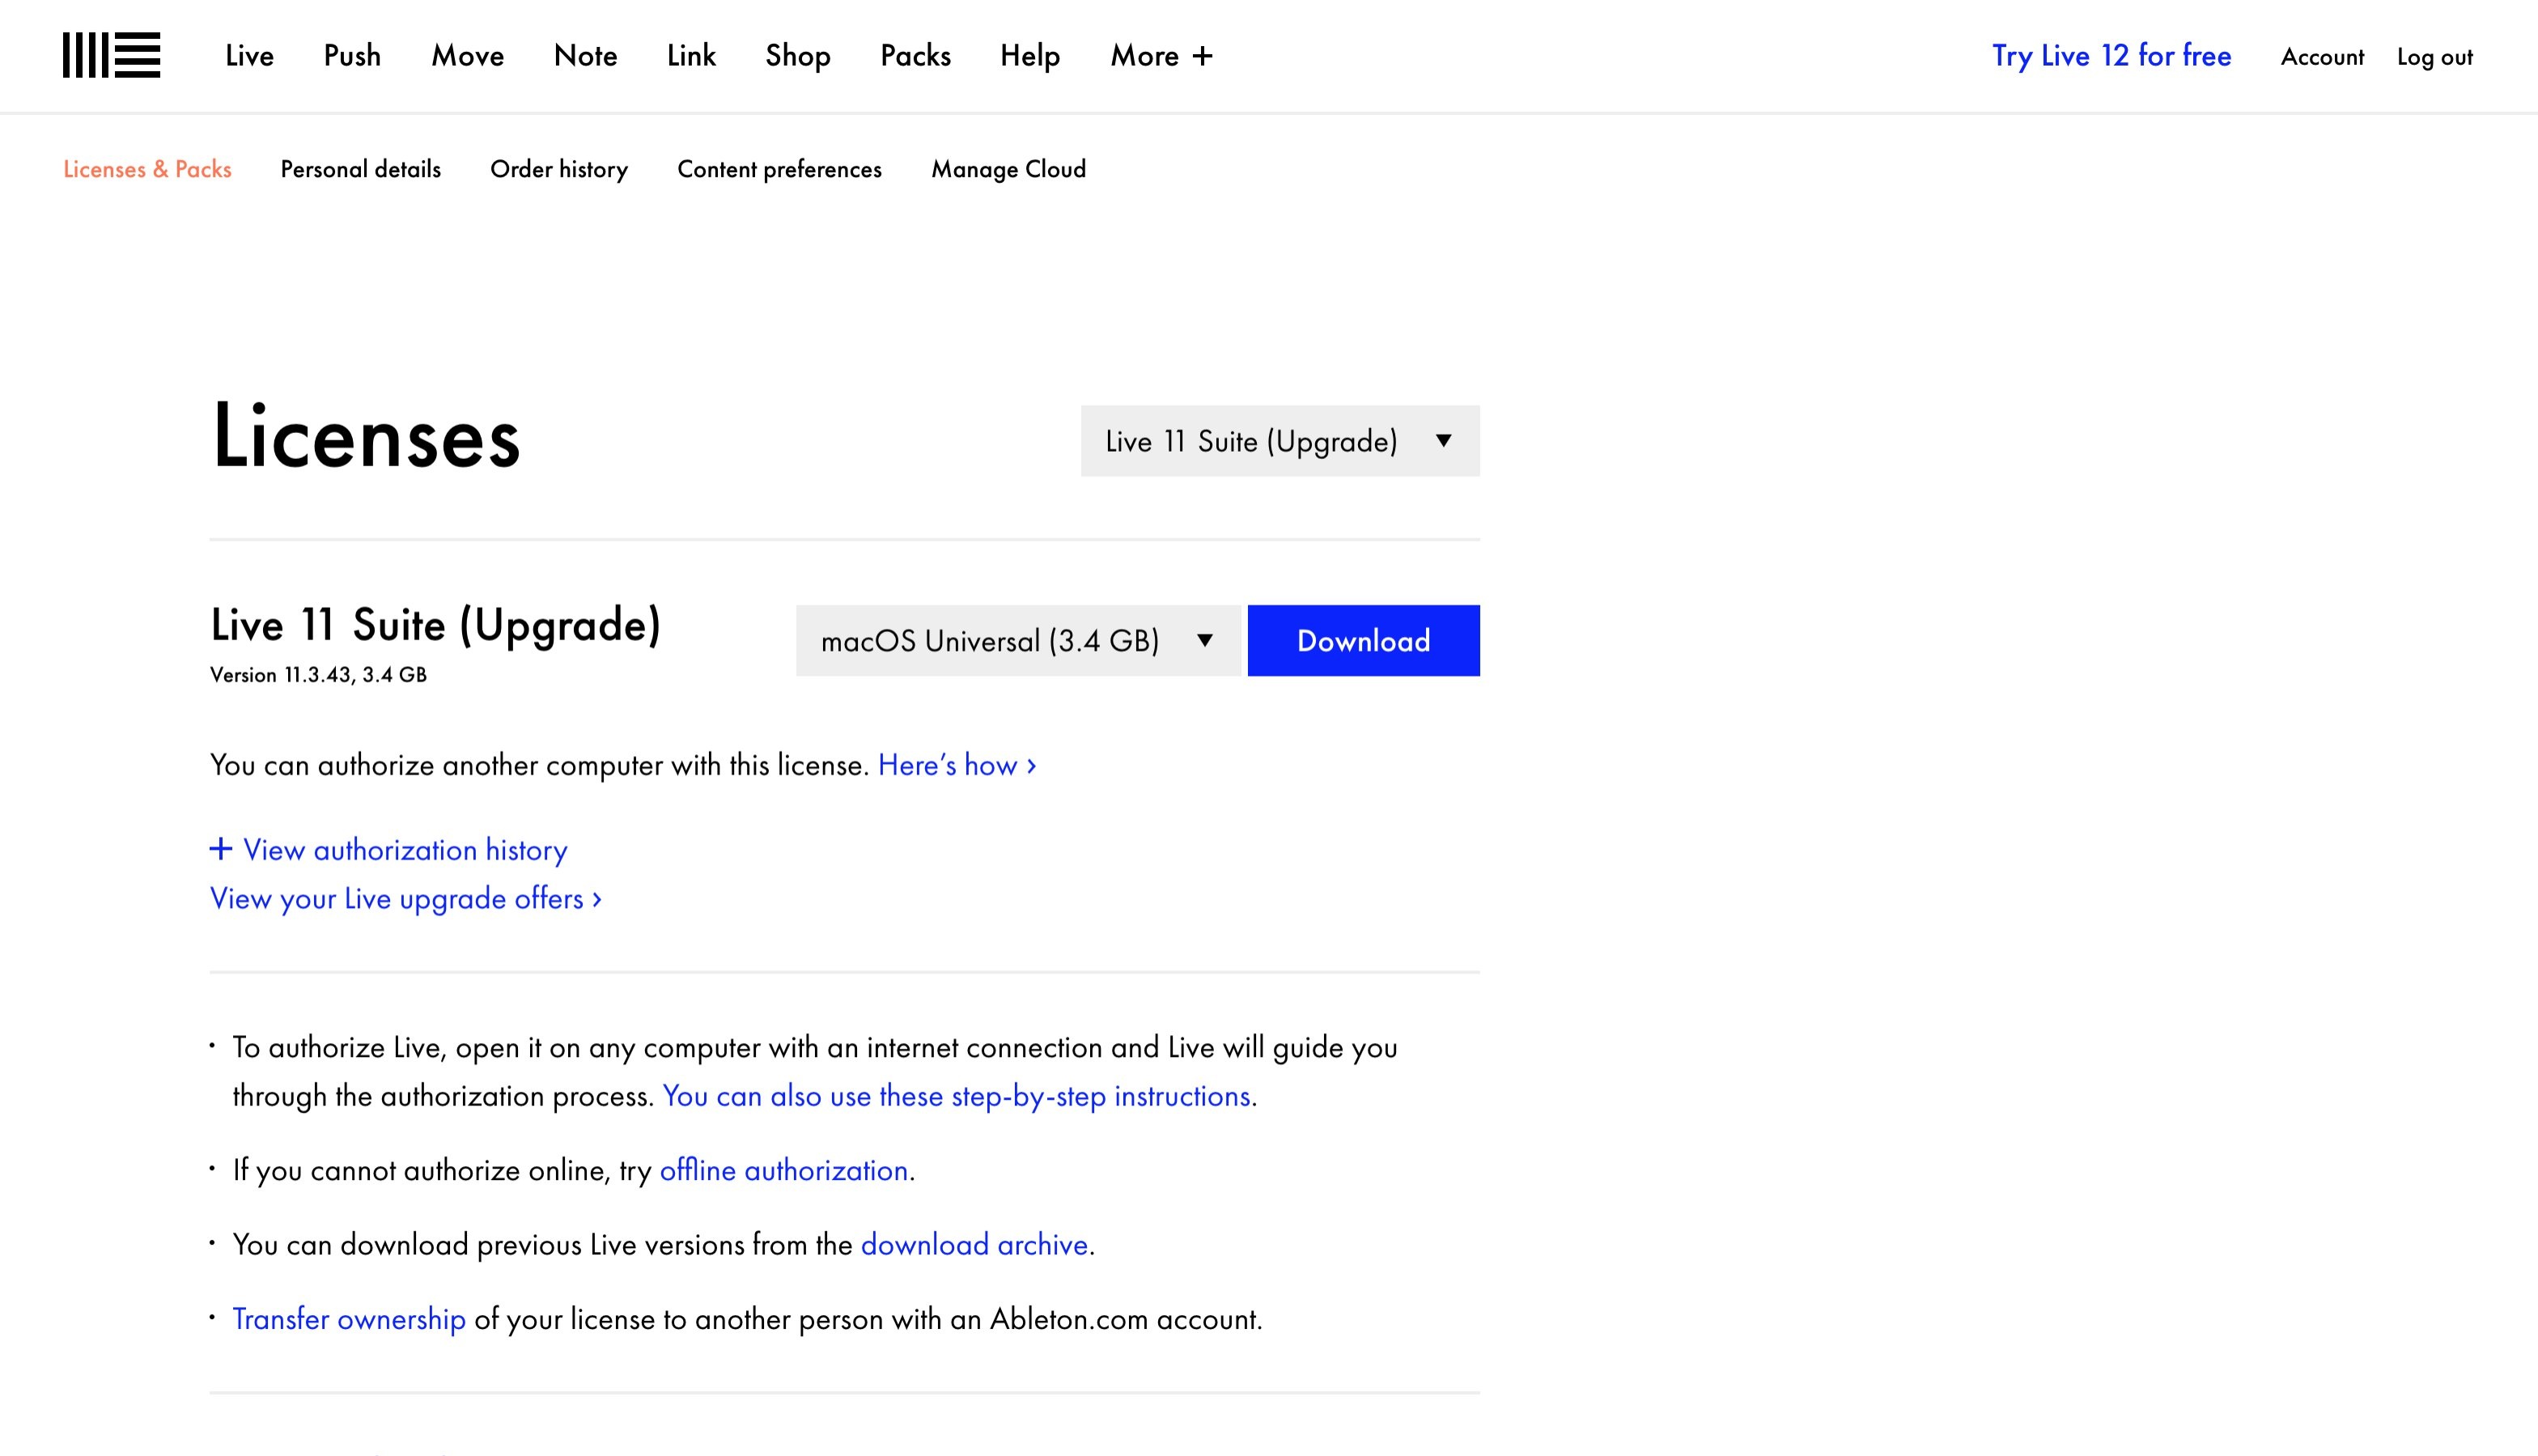Open the offline authorization link
2538x1456 pixels.
[783, 1170]
